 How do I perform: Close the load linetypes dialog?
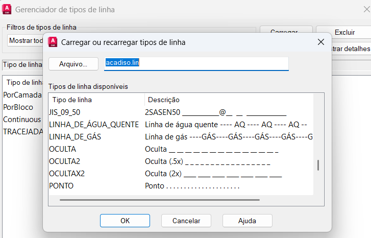[x=320, y=42]
